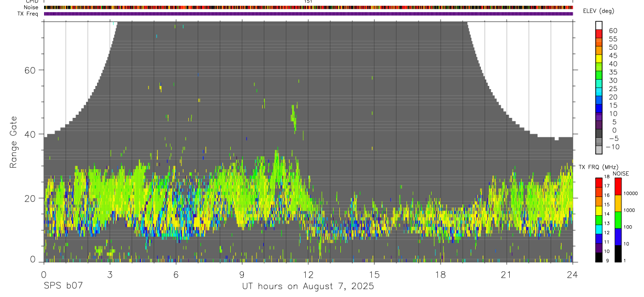Click the '1' tick below the NOISE colorbar

click(x=624, y=261)
